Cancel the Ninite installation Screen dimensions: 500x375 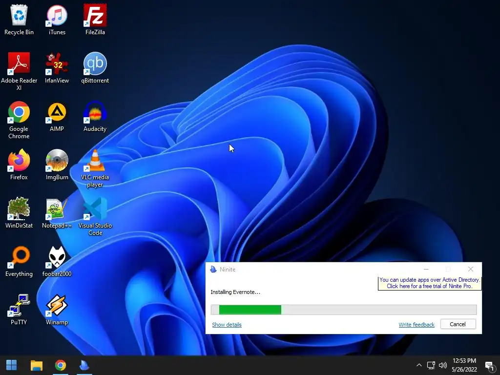click(458, 324)
